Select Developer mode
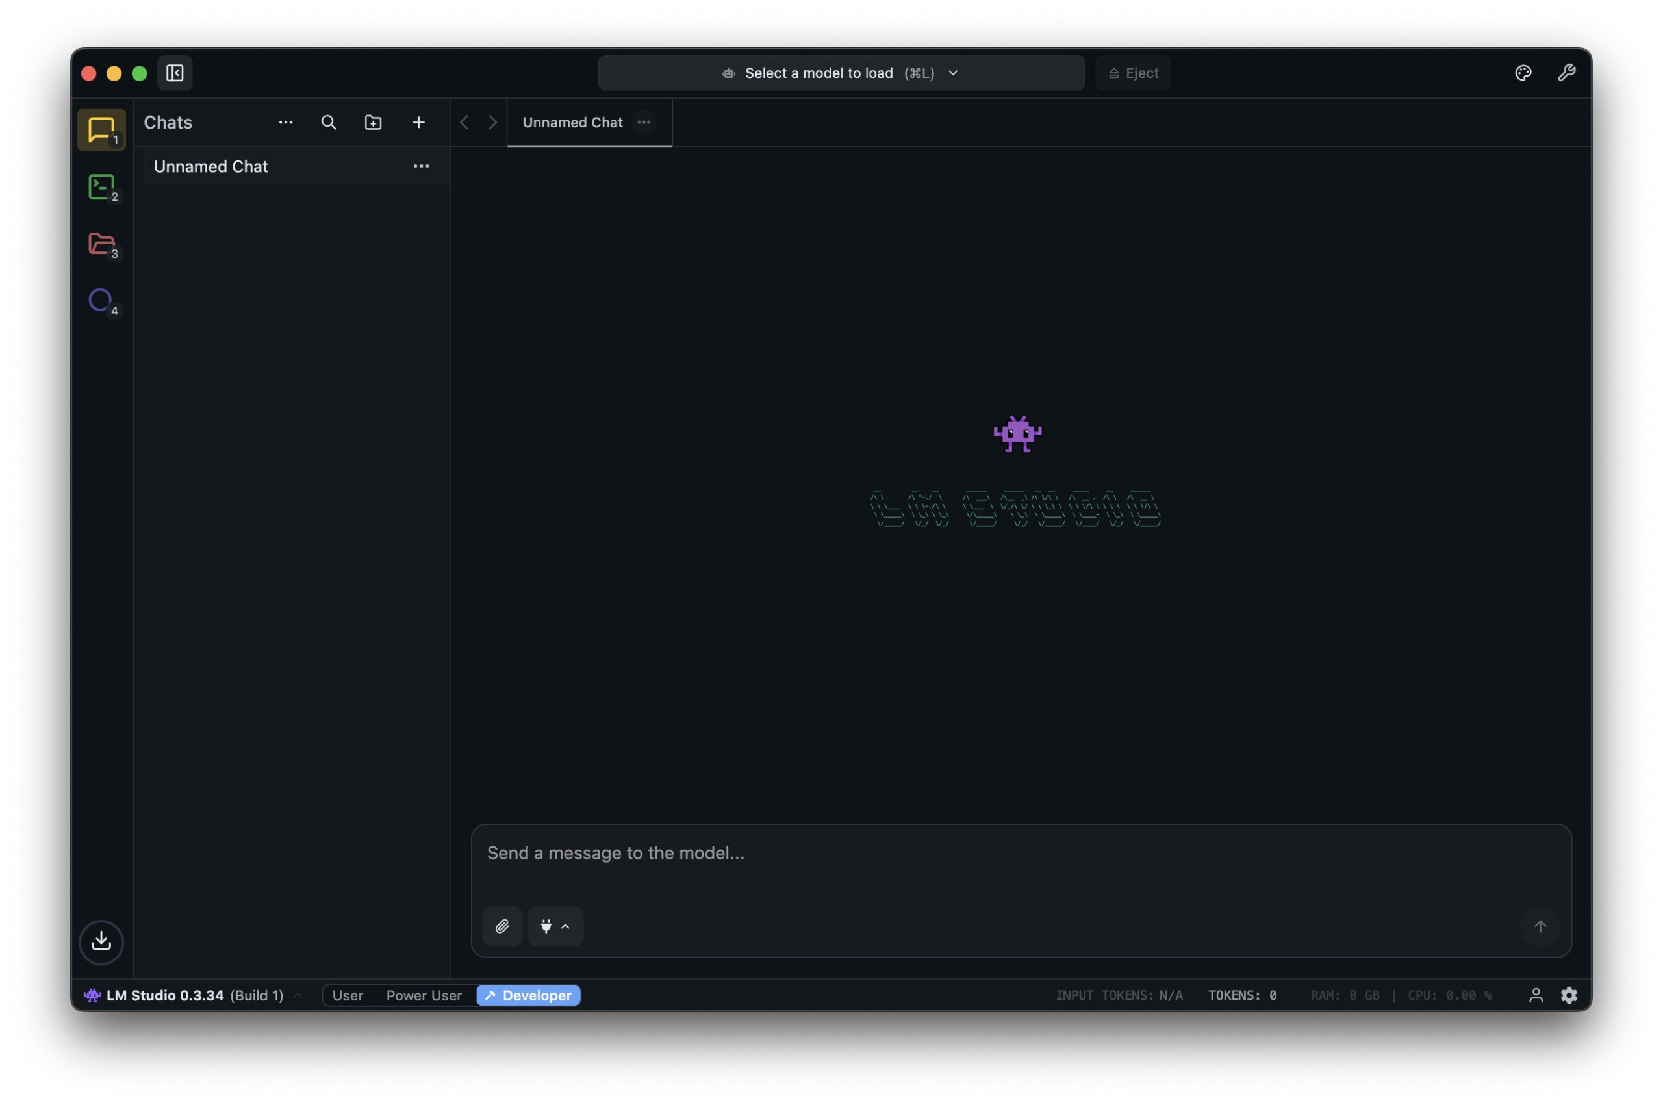Image resolution: width=1663 pixels, height=1105 pixels. tap(529, 995)
